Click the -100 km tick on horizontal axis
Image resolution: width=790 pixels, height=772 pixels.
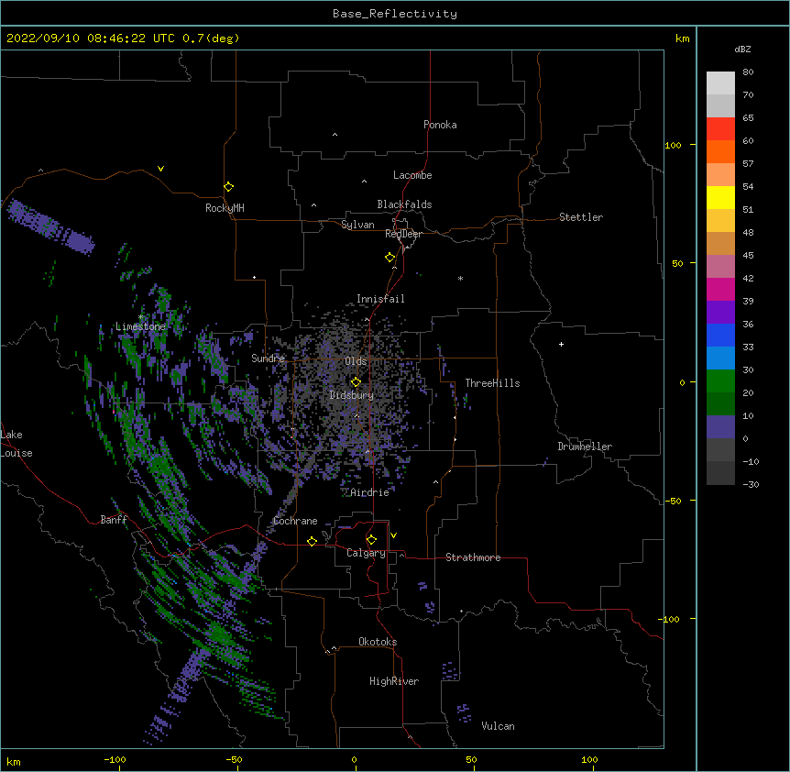click(x=115, y=759)
